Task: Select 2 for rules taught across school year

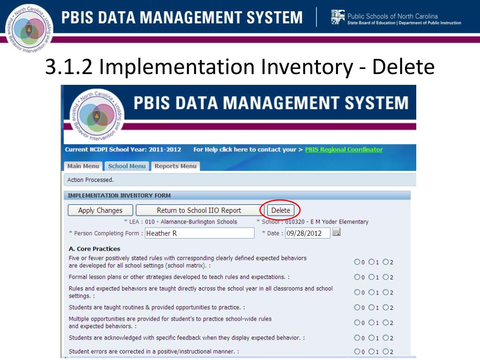Action: [386, 292]
